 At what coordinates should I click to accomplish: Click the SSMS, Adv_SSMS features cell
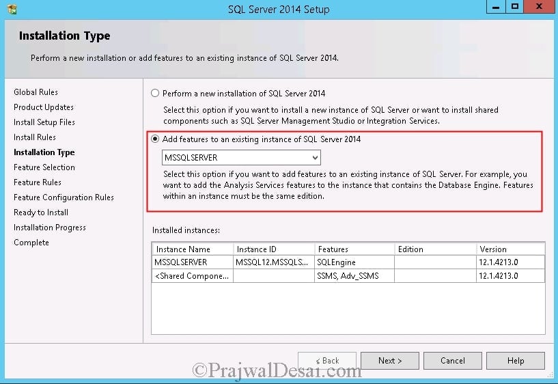[354, 276]
